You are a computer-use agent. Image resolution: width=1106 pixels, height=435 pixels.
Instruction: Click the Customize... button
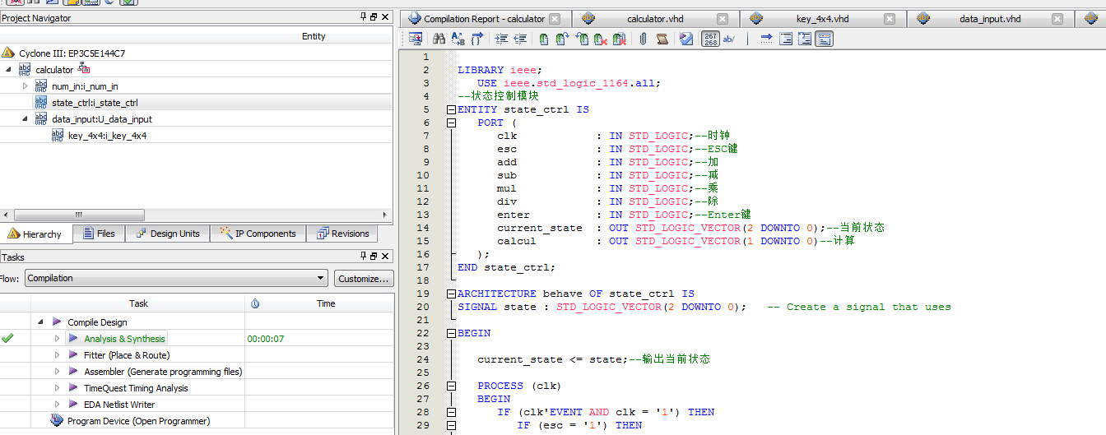coord(363,279)
